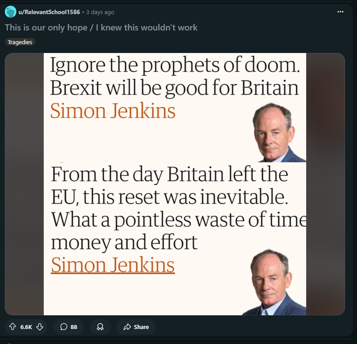
Task: Click the underlined Simon Jenkins byline
Action: pos(113,265)
